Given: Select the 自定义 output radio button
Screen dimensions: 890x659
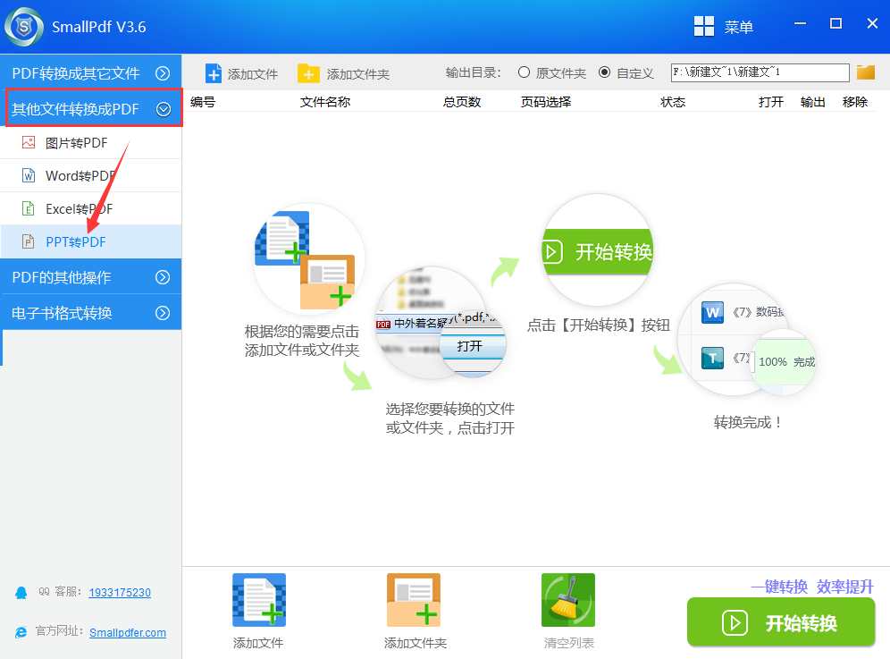Looking at the screenshot, I should point(604,72).
